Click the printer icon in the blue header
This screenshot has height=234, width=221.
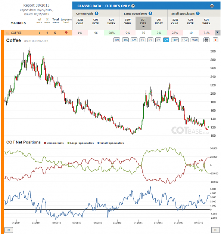(x=212, y=6)
